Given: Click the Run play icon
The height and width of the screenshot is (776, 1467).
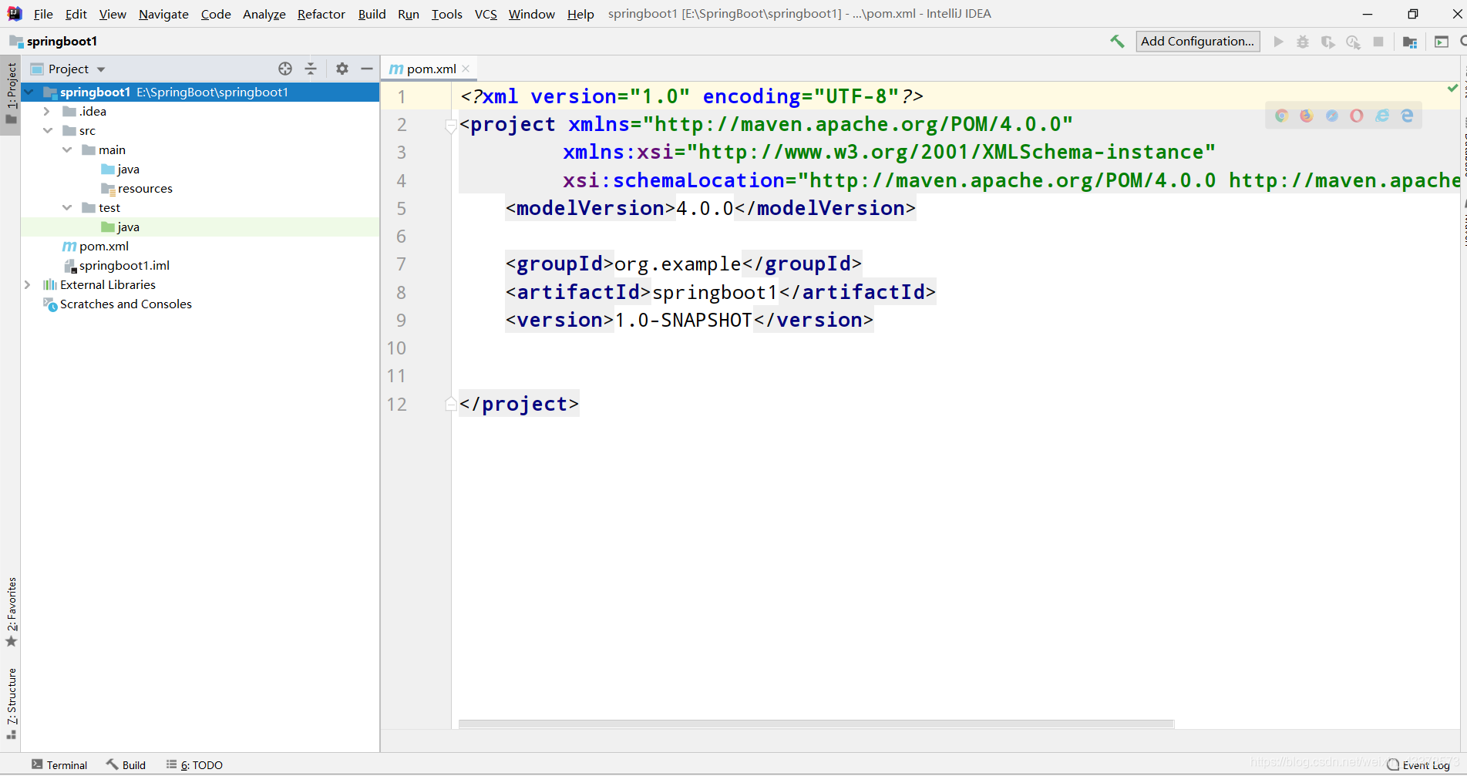Looking at the screenshot, I should tap(1278, 42).
